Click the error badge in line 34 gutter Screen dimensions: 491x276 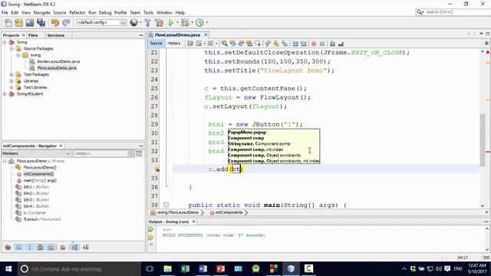[157, 169]
